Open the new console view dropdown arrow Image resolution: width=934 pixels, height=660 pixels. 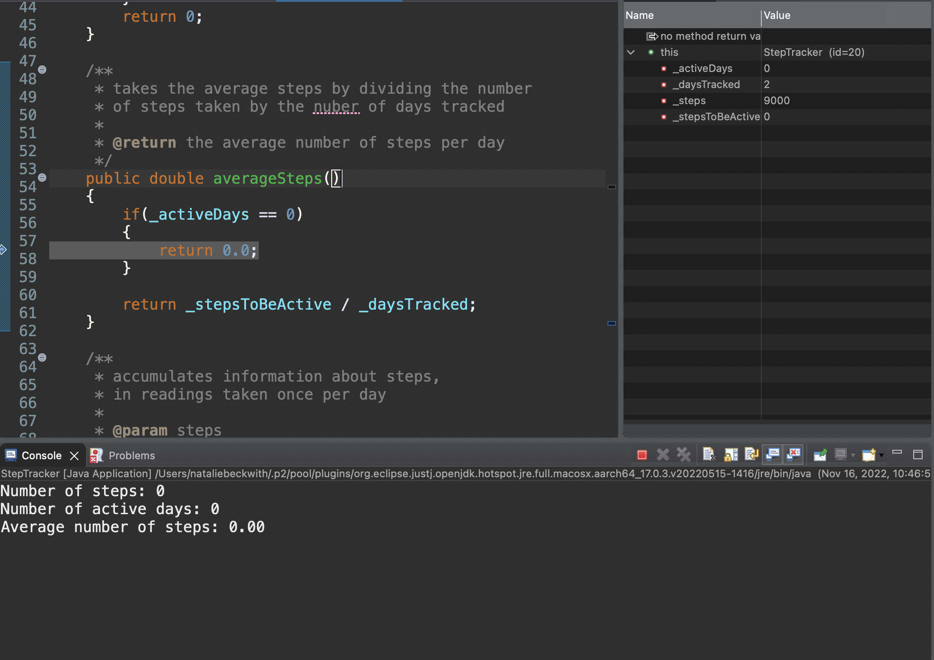pos(881,455)
